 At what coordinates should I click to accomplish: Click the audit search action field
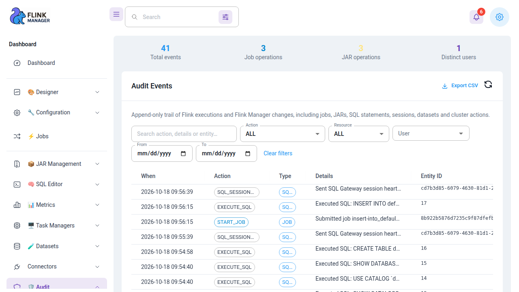tap(184, 134)
